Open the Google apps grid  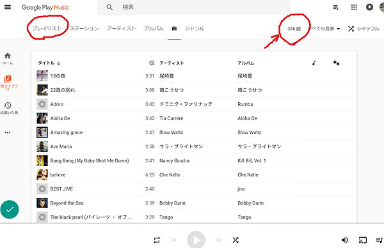354,7
